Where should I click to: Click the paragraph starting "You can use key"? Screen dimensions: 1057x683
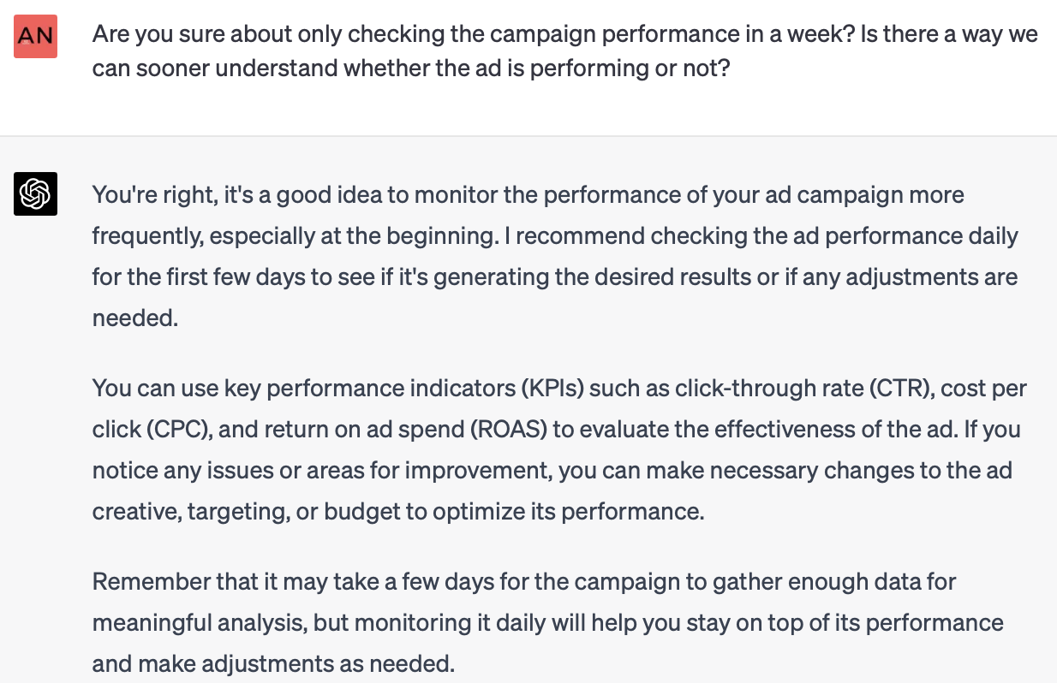coord(559,450)
